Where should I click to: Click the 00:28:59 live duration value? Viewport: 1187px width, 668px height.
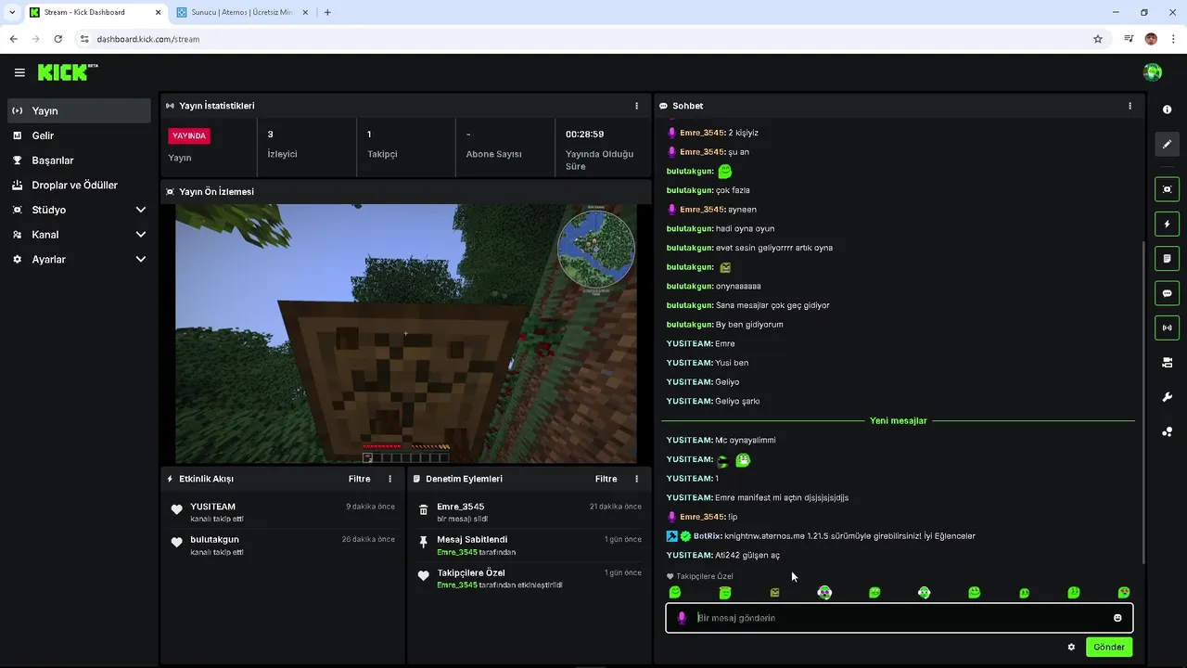click(584, 135)
